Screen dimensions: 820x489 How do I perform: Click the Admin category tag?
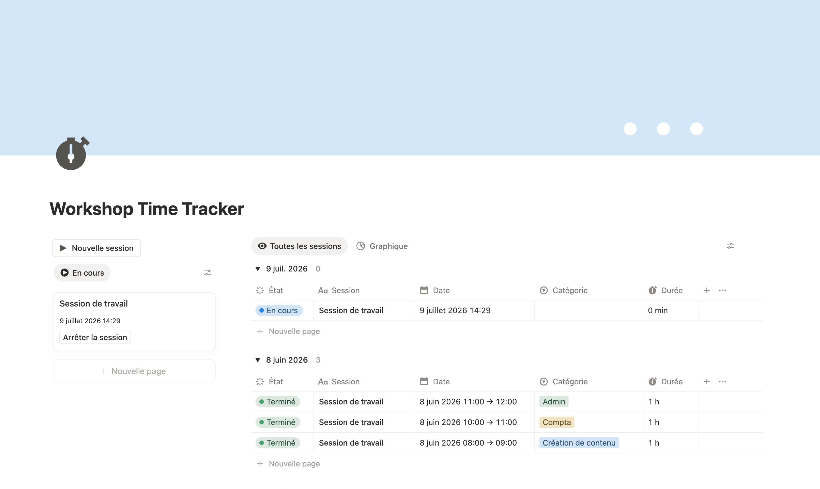(553, 402)
